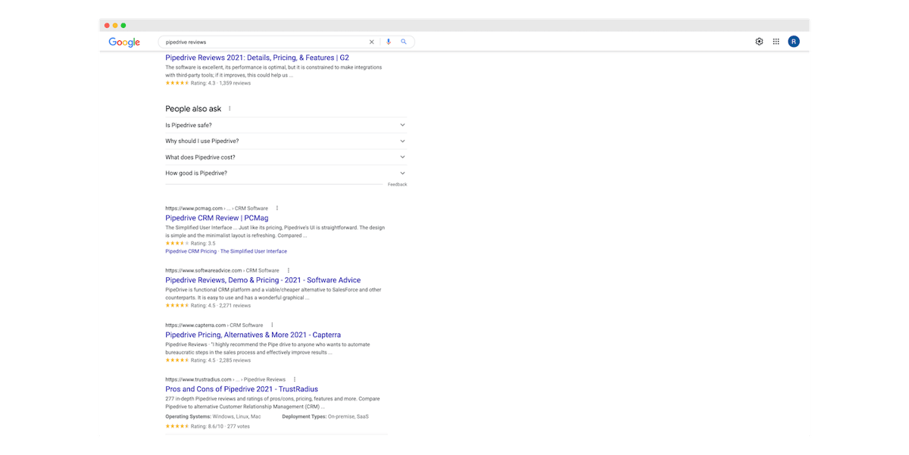This screenshot has height=455, width=909.
Task: Open Capterra Pipedrive Pricing link
Action: click(253, 335)
